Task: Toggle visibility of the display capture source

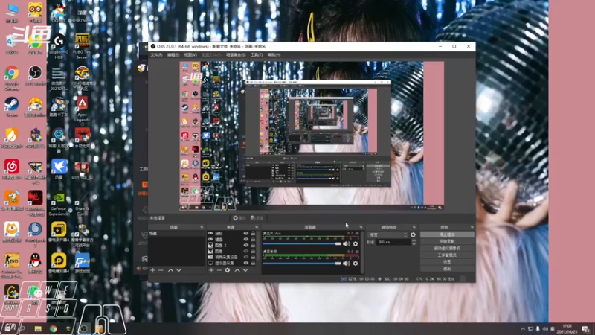Action: [x=246, y=263]
